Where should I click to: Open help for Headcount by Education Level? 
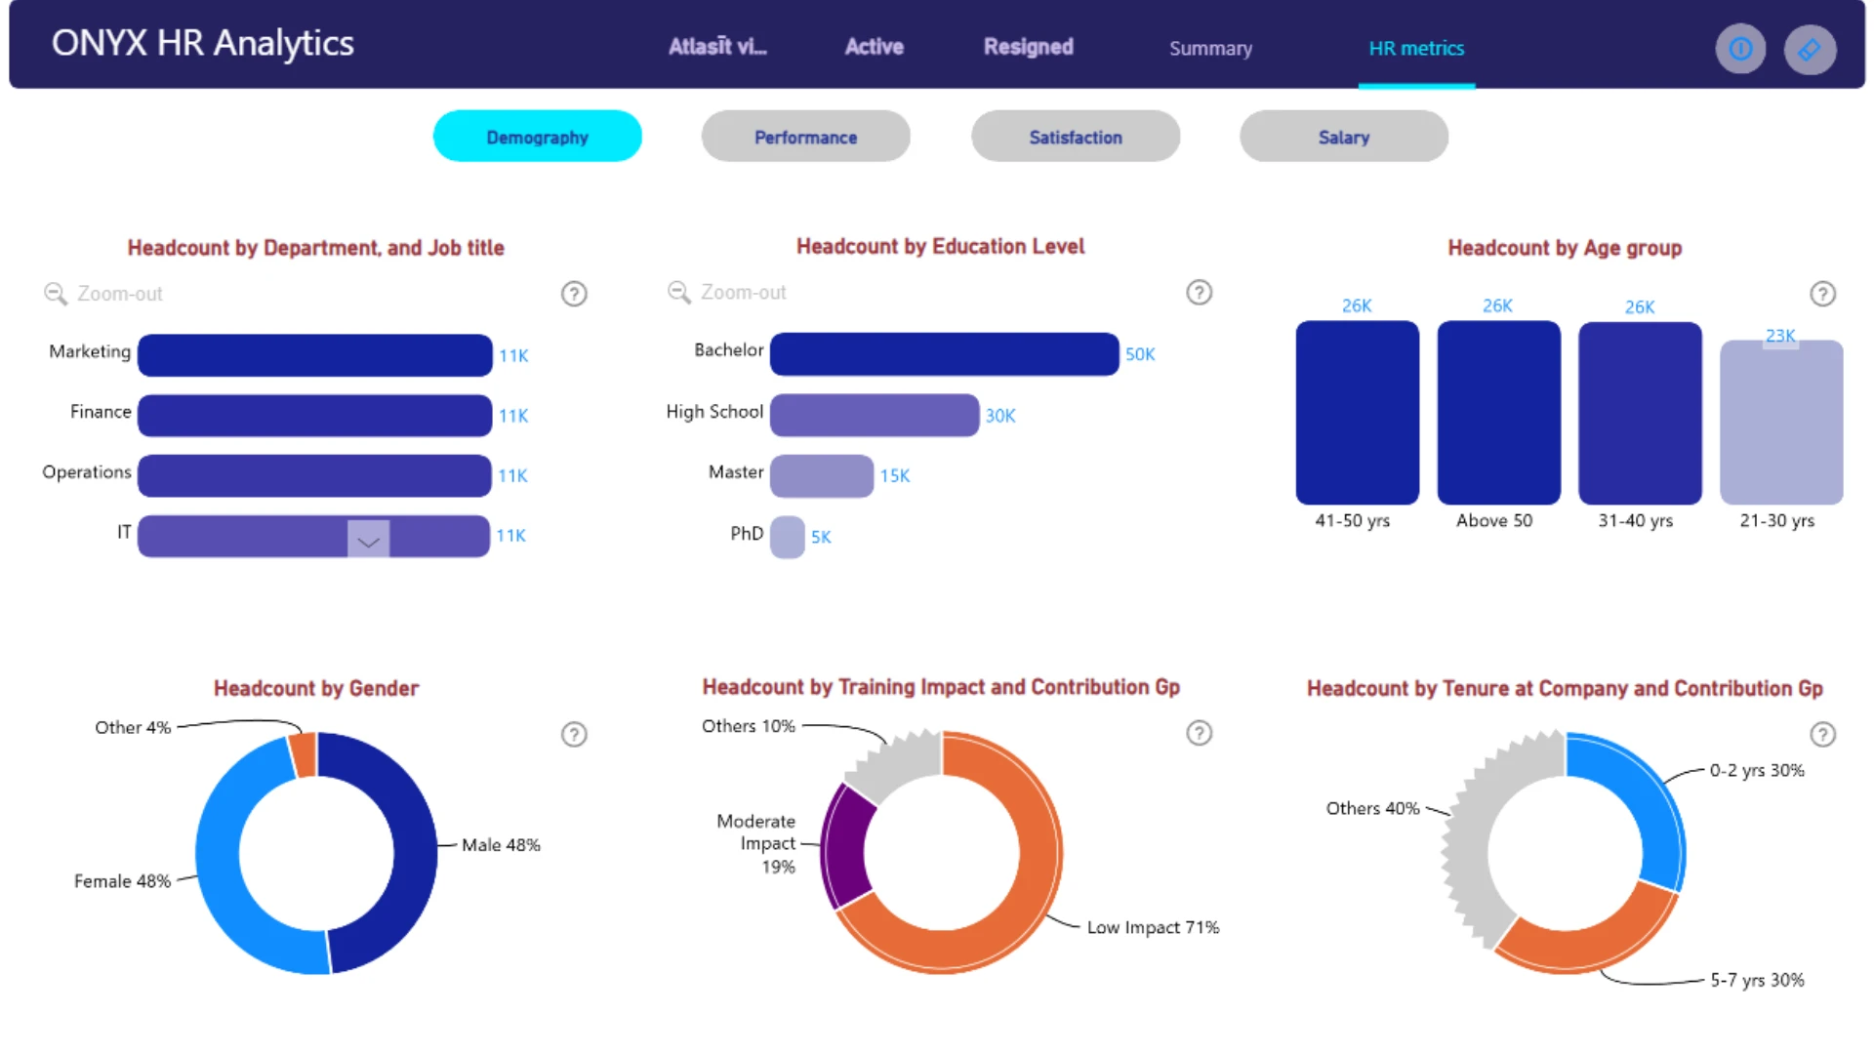point(1199,293)
